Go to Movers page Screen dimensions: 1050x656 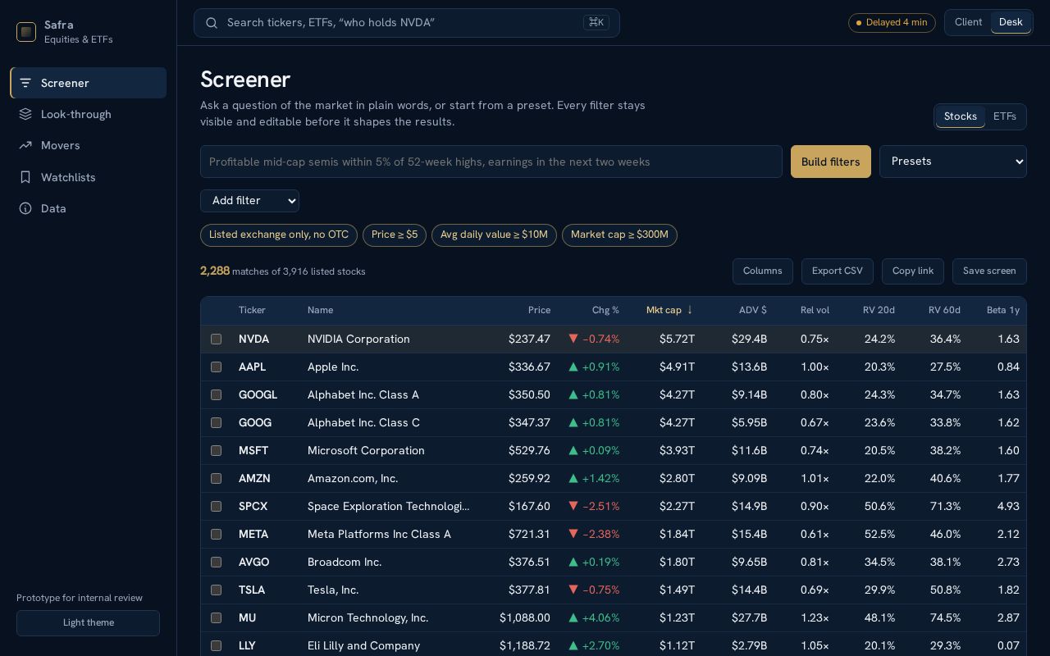click(x=89, y=145)
